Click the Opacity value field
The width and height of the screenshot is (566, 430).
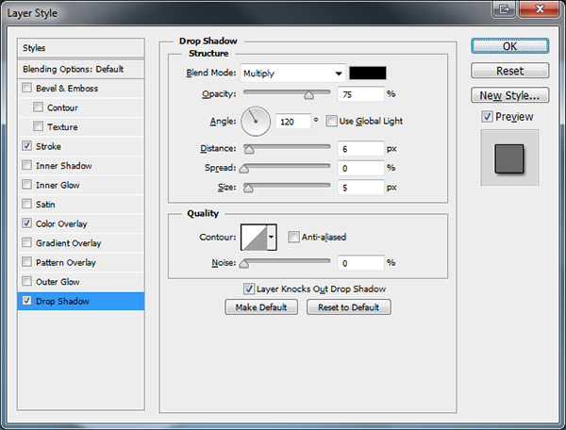click(x=361, y=94)
